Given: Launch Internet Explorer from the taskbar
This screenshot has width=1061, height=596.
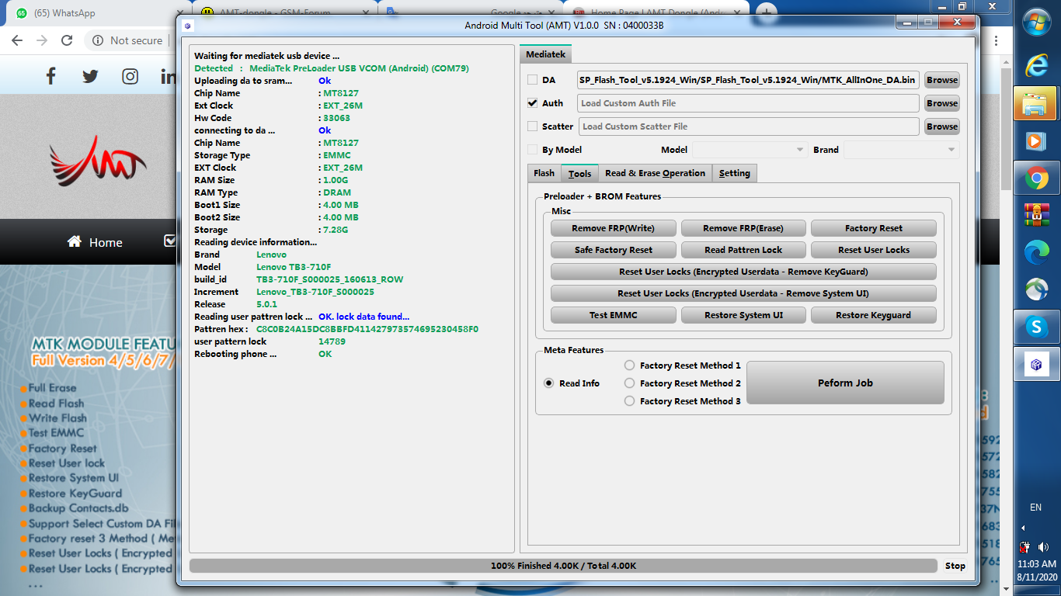Looking at the screenshot, I should [1036, 65].
